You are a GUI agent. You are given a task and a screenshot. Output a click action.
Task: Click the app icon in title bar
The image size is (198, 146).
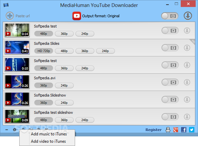click(x=6, y=5)
